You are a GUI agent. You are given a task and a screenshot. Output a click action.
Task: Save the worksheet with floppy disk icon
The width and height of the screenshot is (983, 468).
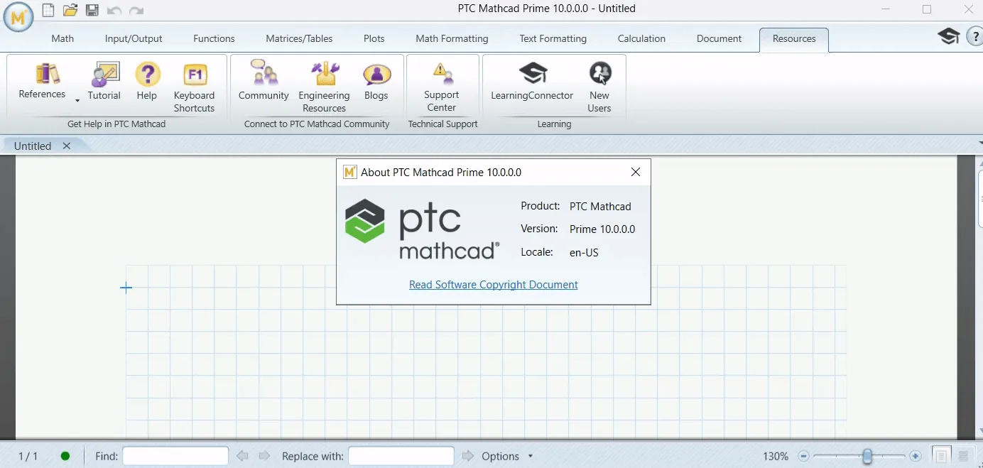coord(92,10)
